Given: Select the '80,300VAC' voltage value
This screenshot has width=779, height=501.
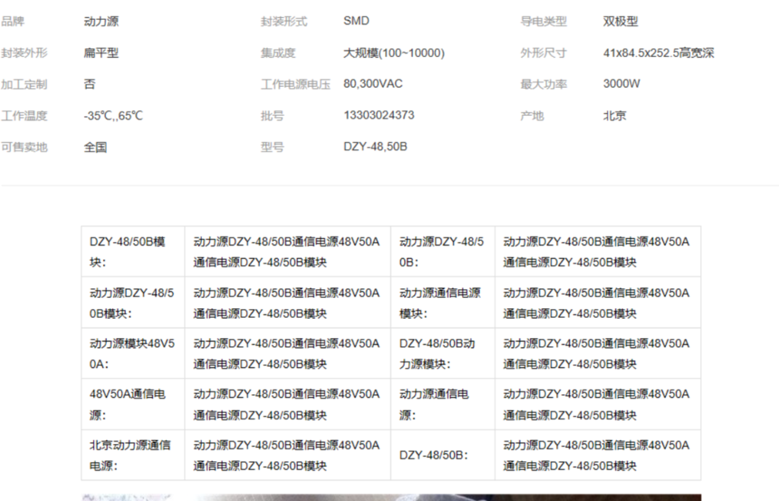Looking at the screenshot, I should tap(372, 83).
